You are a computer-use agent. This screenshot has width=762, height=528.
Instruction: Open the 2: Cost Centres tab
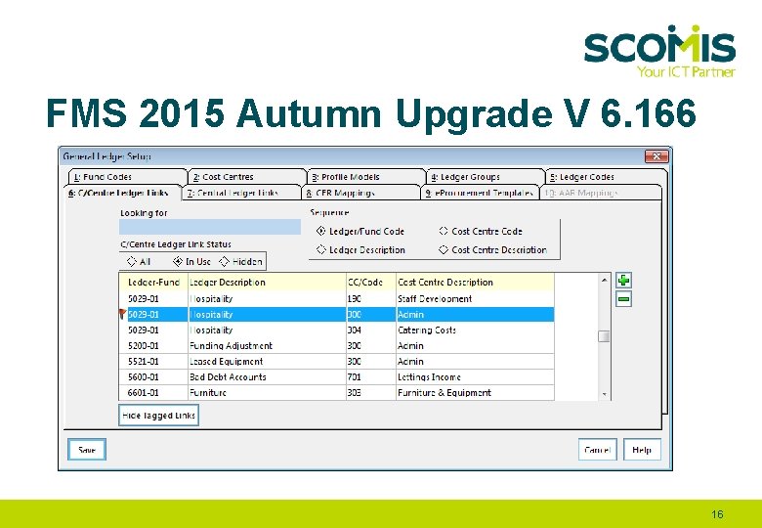click(247, 176)
